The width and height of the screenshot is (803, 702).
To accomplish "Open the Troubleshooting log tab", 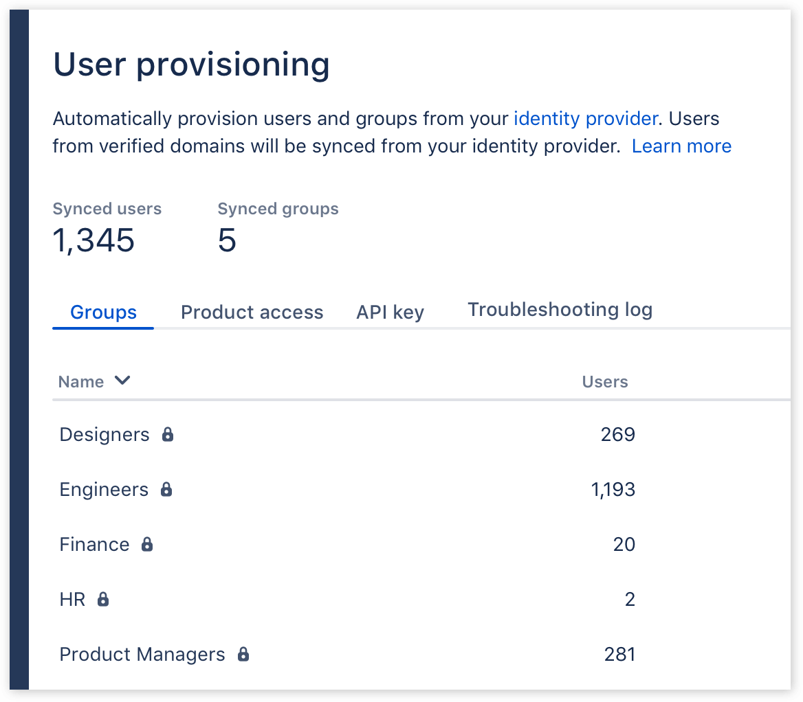I will (x=560, y=310).
